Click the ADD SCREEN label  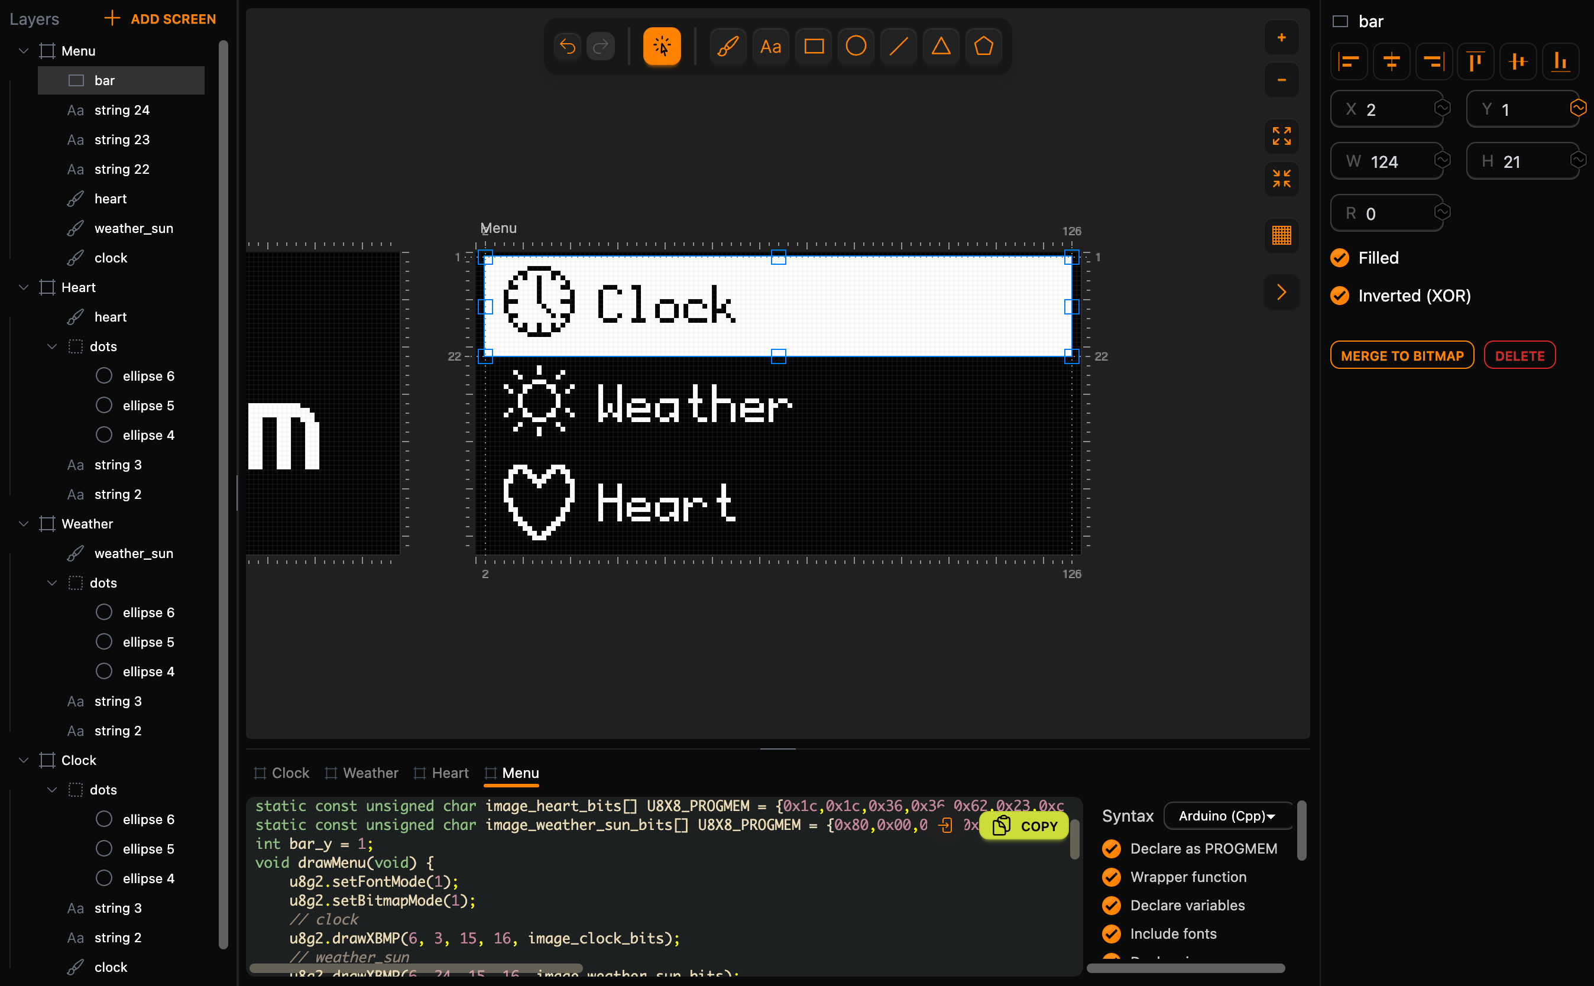[173, 19]
